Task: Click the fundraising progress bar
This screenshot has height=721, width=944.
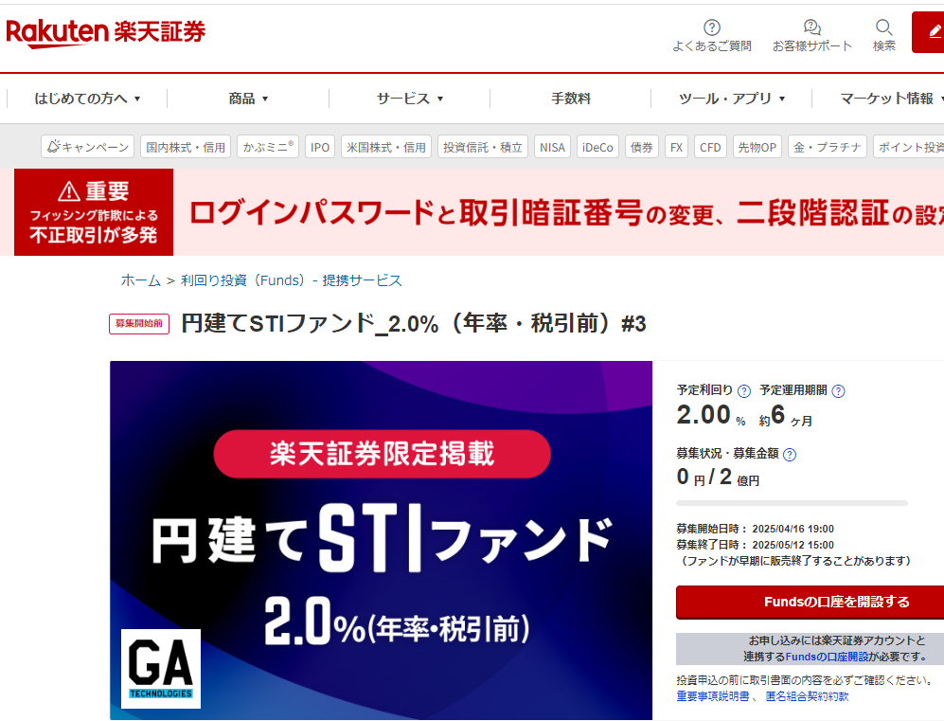Action: [792, 503]
